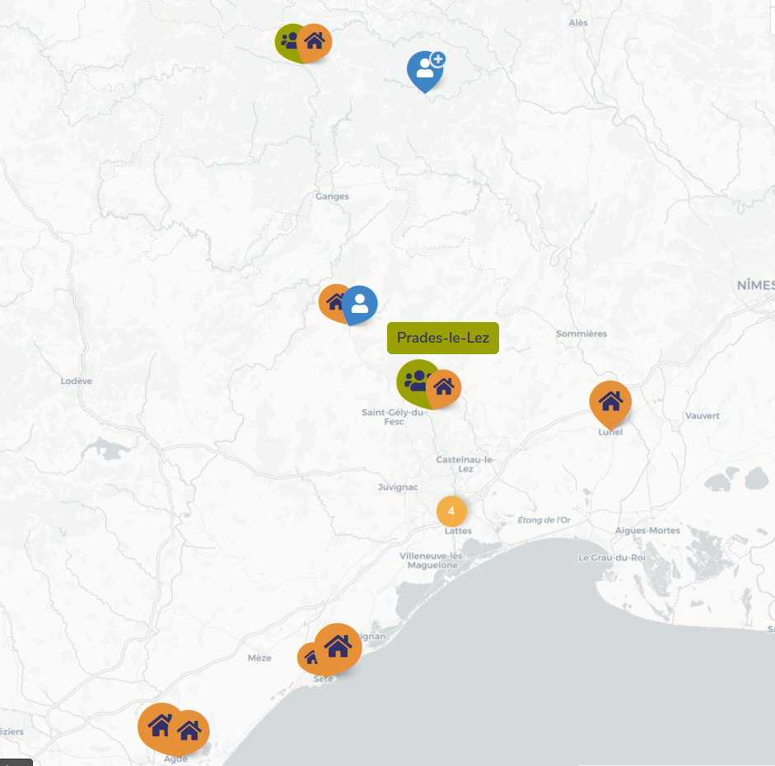Viewport: 775px width, 766px height.
Task: Open the blue add-person marker near Alès
Action: tap(426, 68)
